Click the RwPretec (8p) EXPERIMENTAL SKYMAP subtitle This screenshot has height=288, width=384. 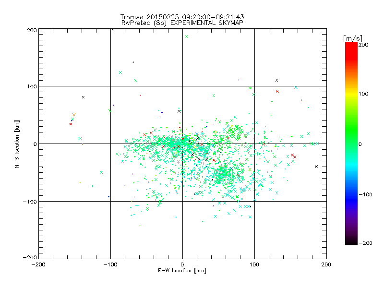pos(182,23)
